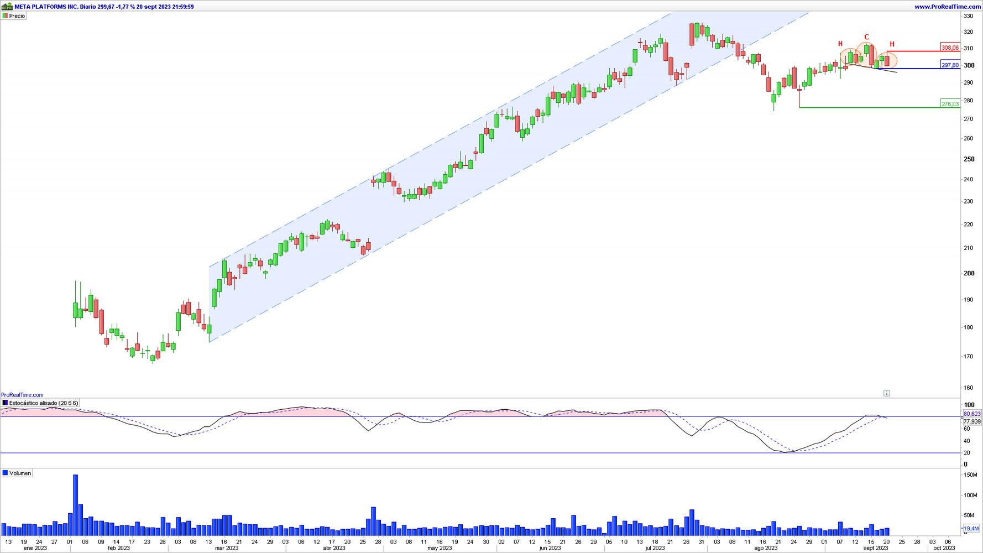The image size is (983, 553).
Task: Click the green DEMO icon beside the chart title
Action: pos(7,7)
